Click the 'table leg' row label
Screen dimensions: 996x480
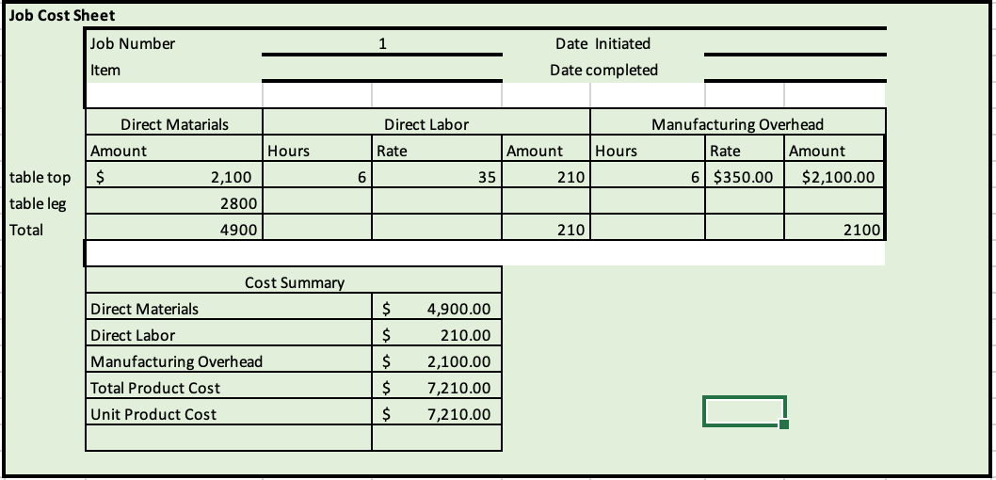tap(38, 204)
